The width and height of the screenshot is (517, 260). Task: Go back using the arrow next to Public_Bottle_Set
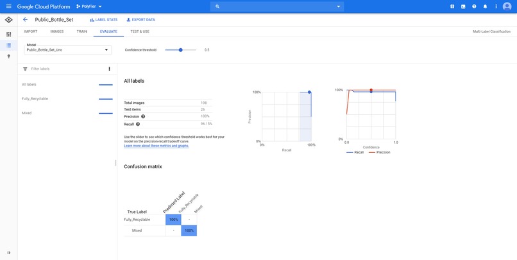pos(25,20)
